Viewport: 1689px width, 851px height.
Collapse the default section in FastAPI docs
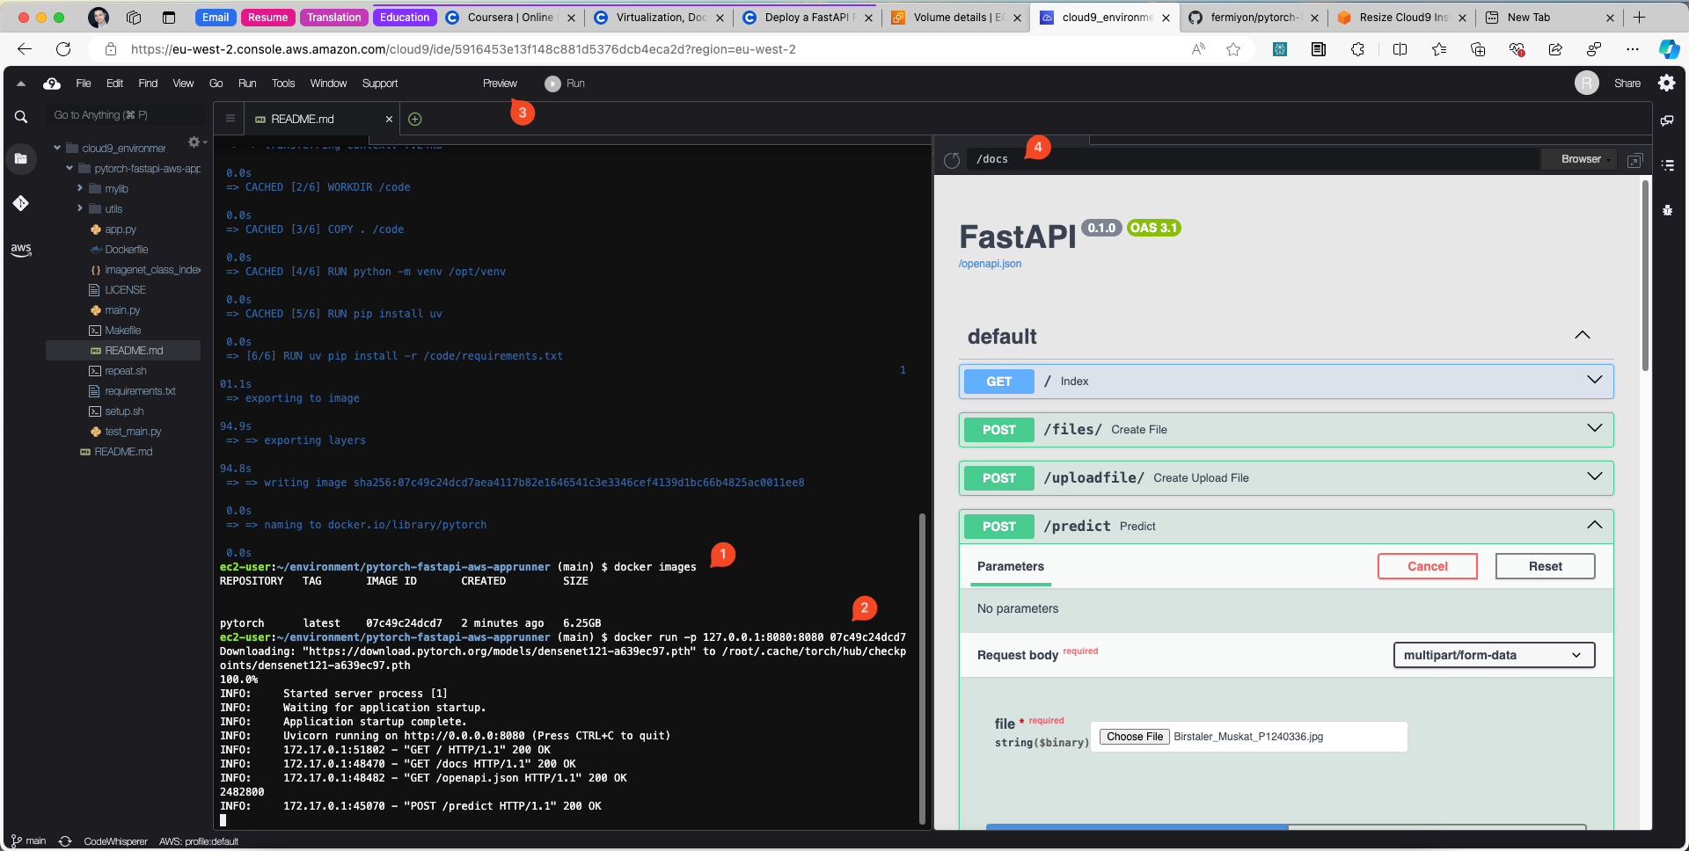(1582, 335)
